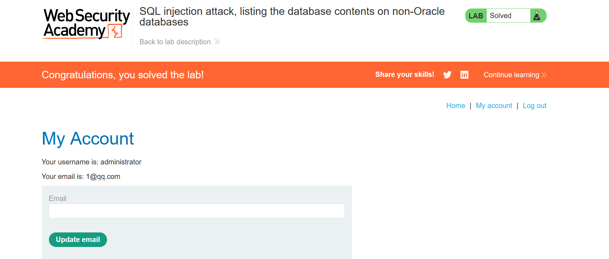Open the My account navigation link
Screen dimensions: 609x259
tap(494, 106)
